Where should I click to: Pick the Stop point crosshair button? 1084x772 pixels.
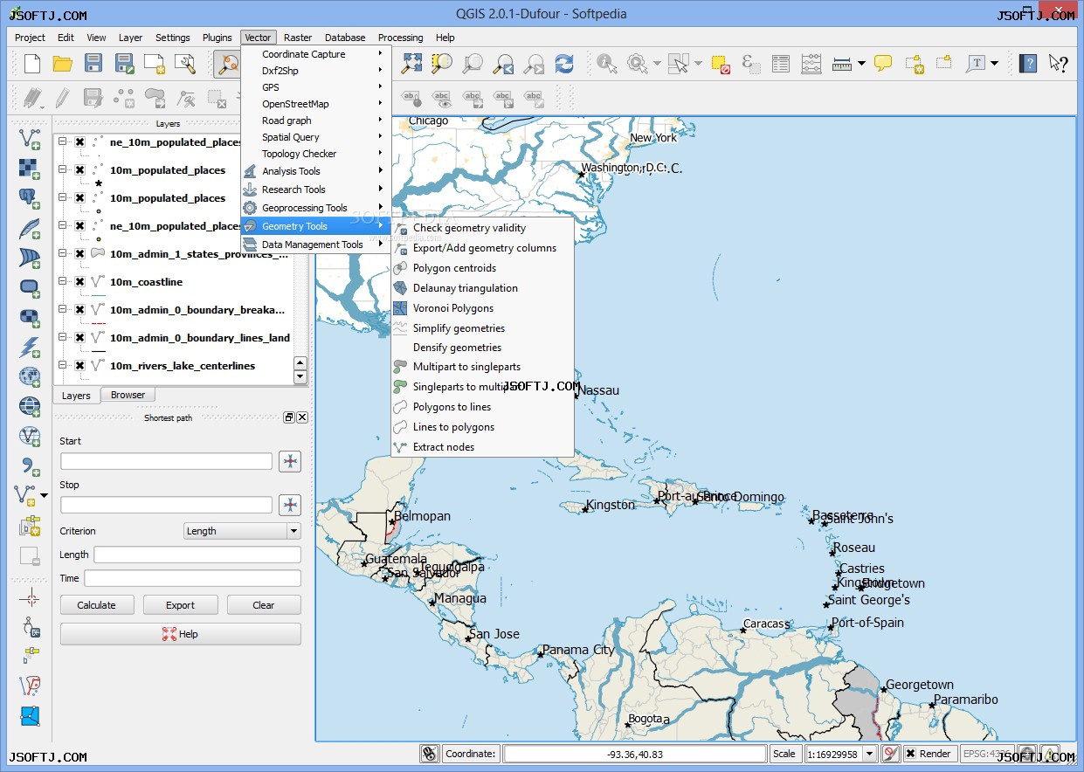click(290, 505)
